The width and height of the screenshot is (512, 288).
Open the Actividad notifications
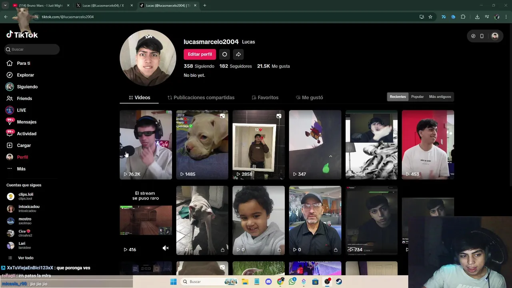click(x=26, y=134)
